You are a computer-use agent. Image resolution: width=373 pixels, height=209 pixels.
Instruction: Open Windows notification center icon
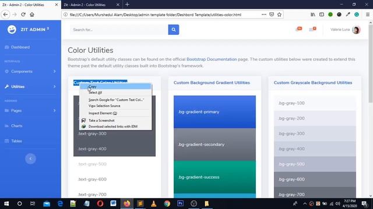(364, 204)
